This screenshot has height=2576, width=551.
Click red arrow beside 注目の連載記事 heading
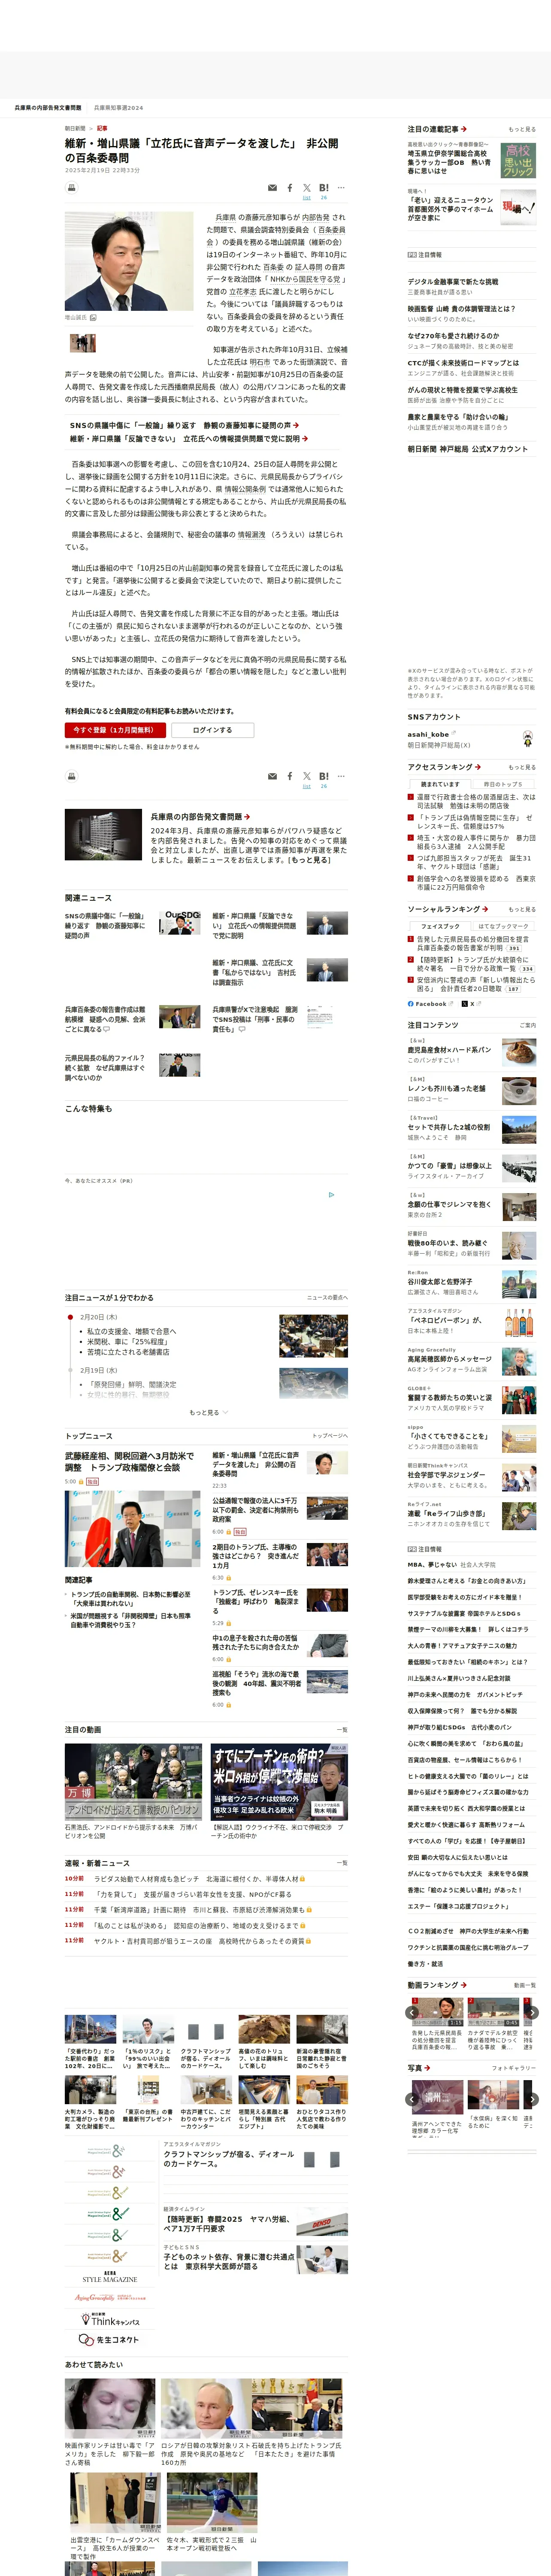click(464, 129)
